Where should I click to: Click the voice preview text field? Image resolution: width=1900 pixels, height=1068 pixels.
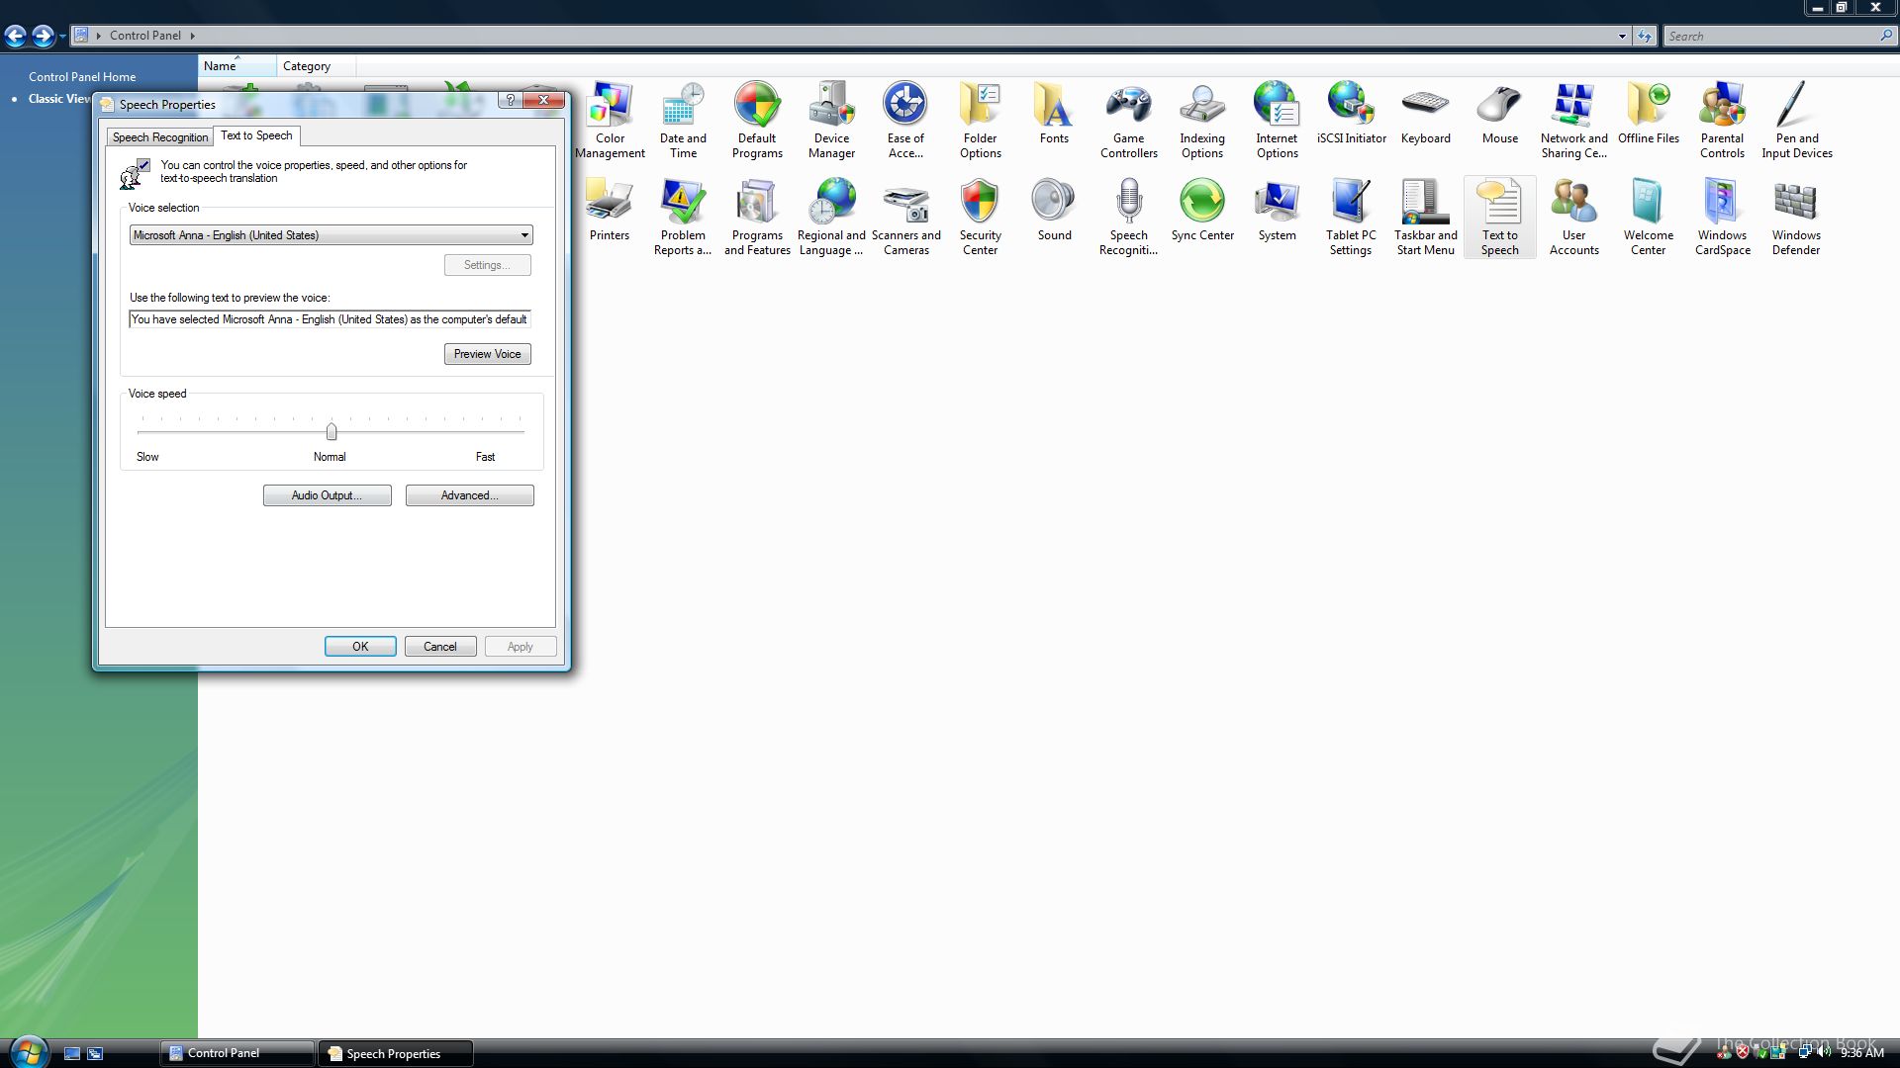tap(330, 319)
